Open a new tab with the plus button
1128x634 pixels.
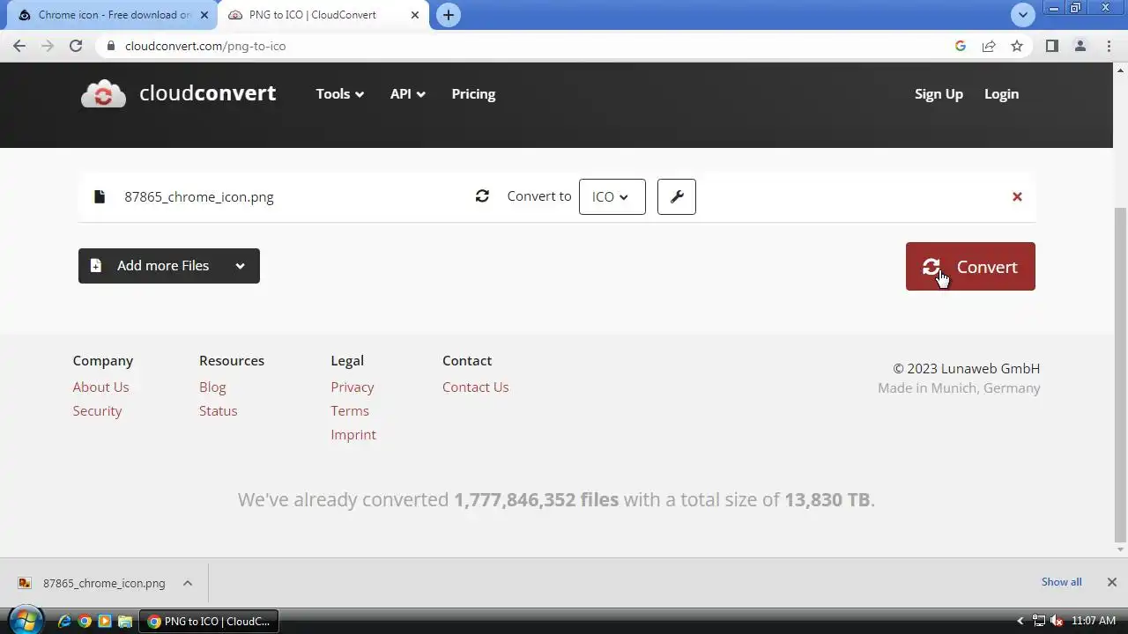coord(449,15)
